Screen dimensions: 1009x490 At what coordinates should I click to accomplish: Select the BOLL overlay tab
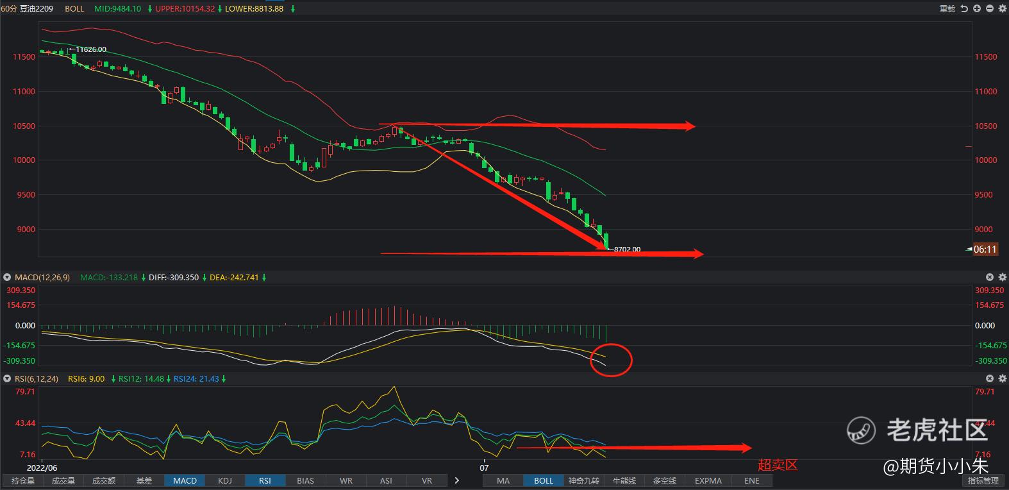(544, 480)
